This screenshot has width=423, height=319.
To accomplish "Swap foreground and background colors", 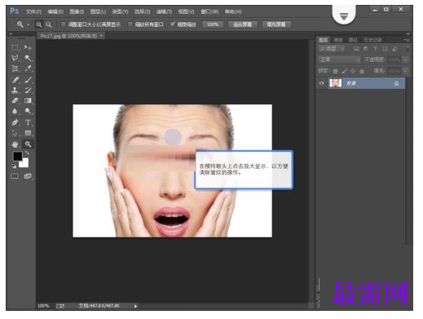I will coord(28,153).
